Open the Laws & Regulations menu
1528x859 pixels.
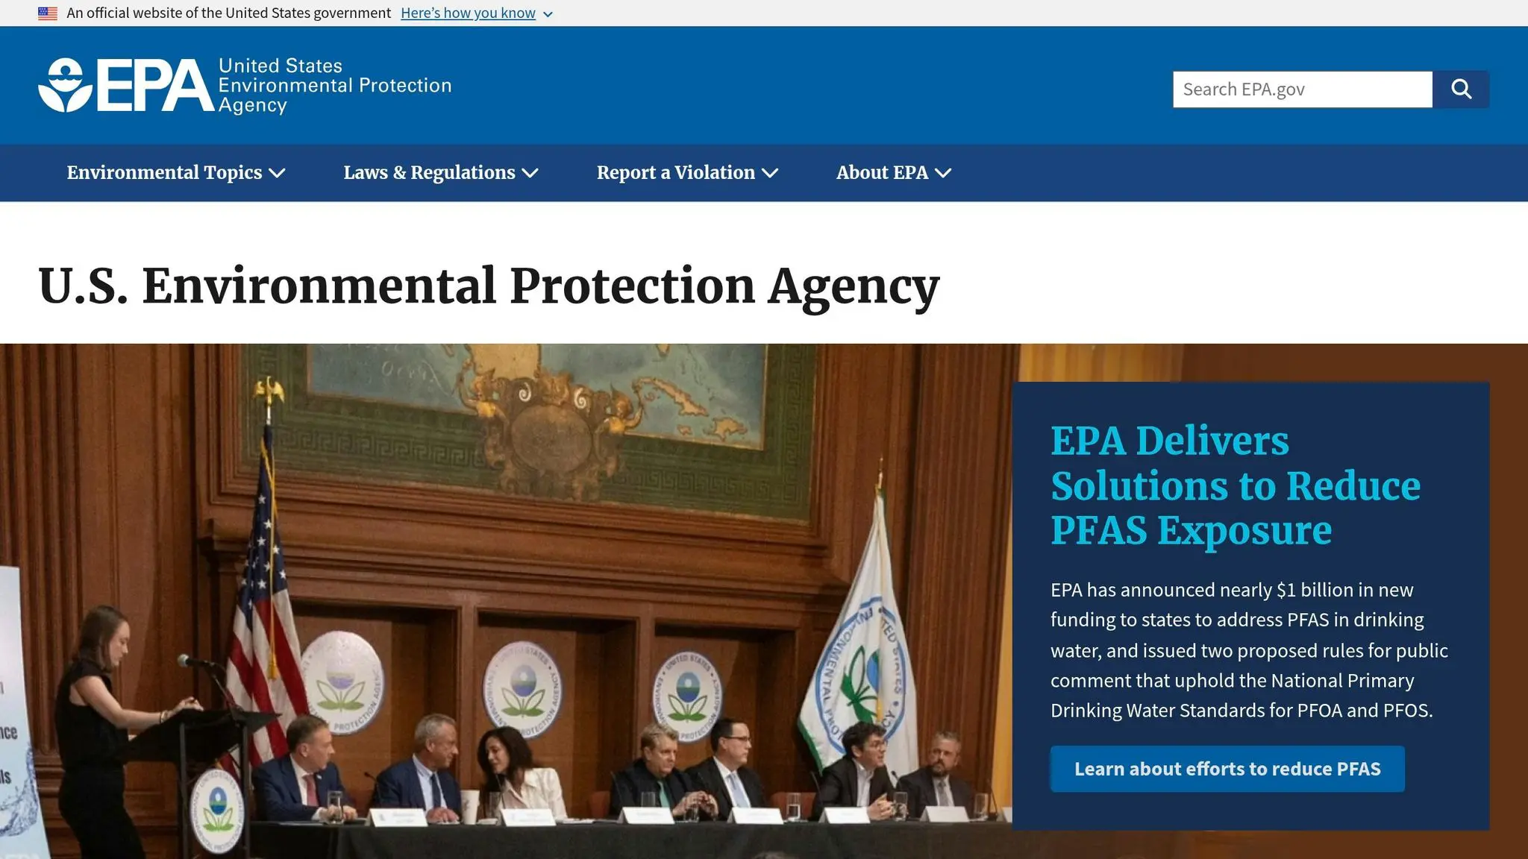click(441, 173)
